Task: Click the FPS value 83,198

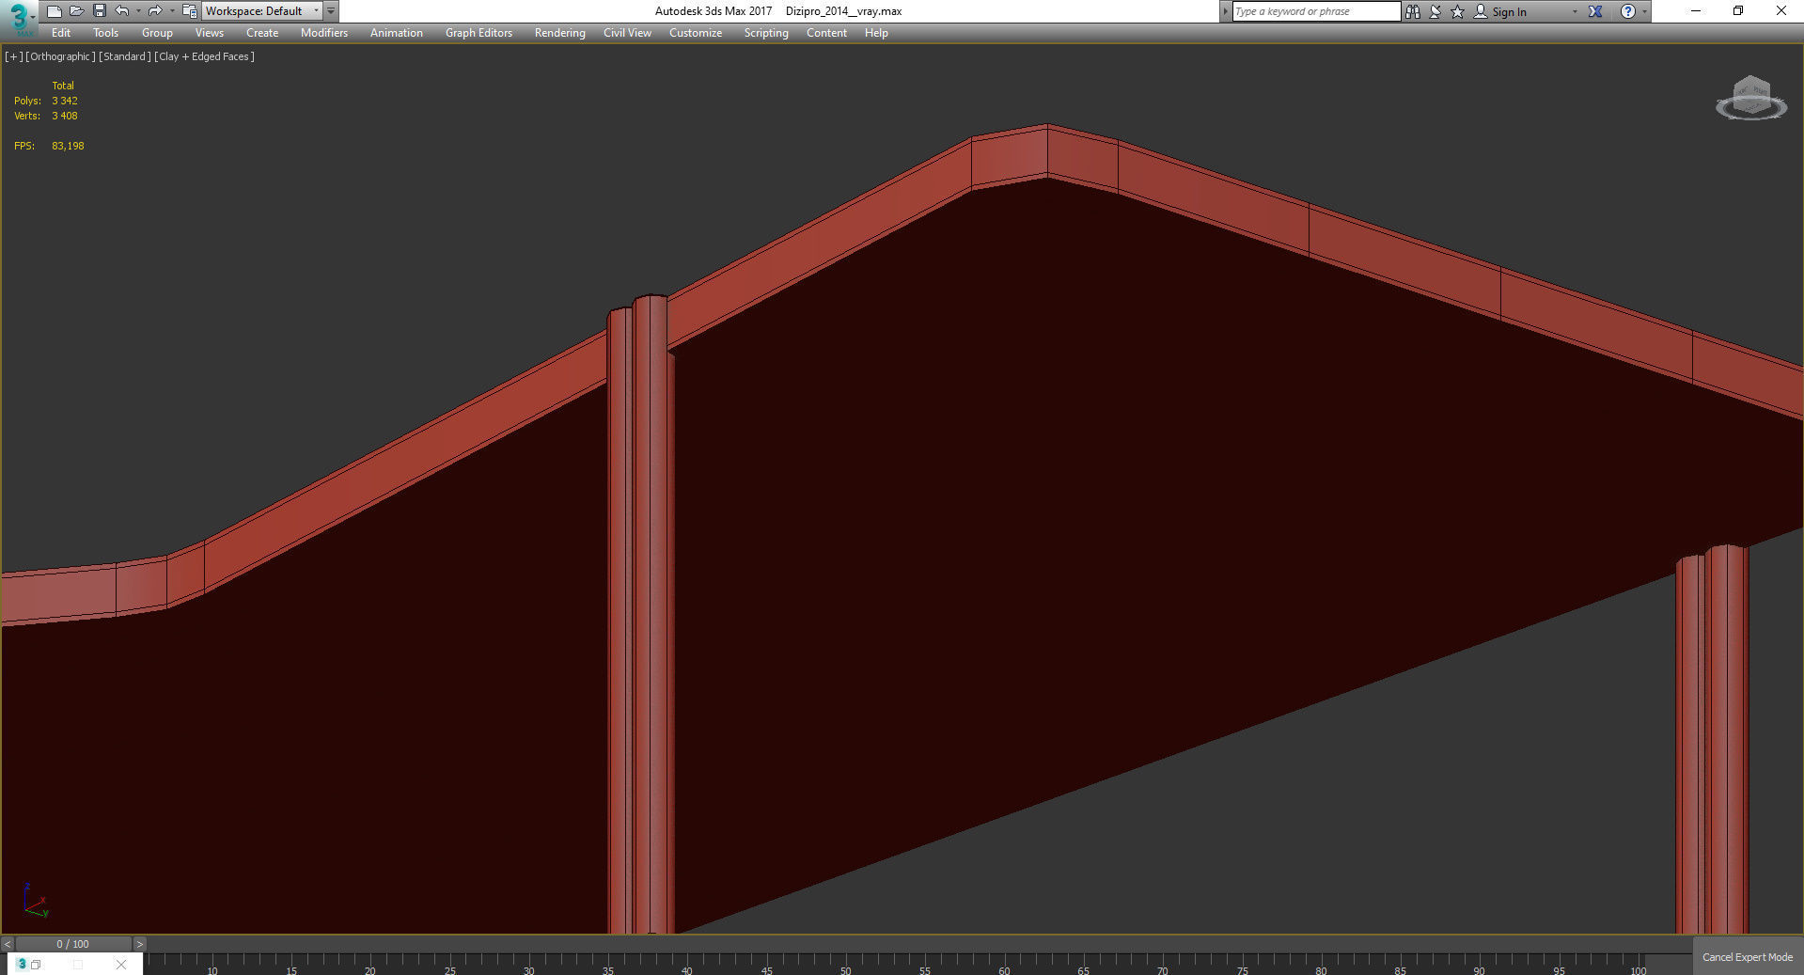Action: (x=68, y=146)
